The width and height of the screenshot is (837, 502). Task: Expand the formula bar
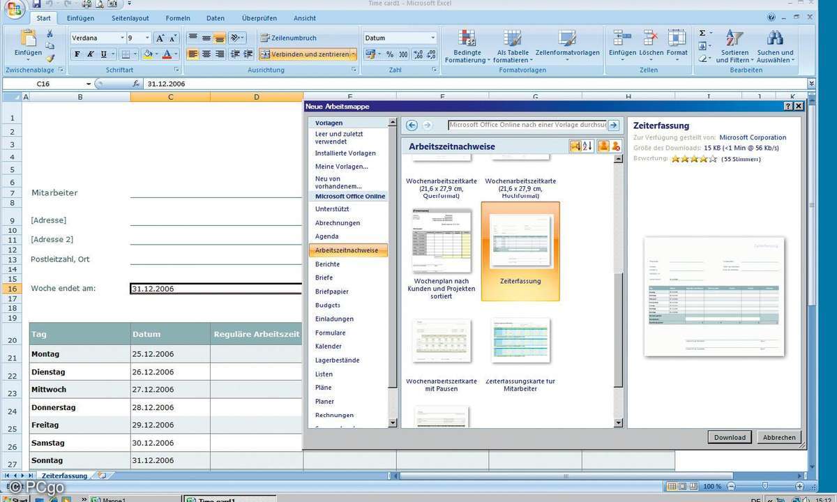(x=811, y=84)
